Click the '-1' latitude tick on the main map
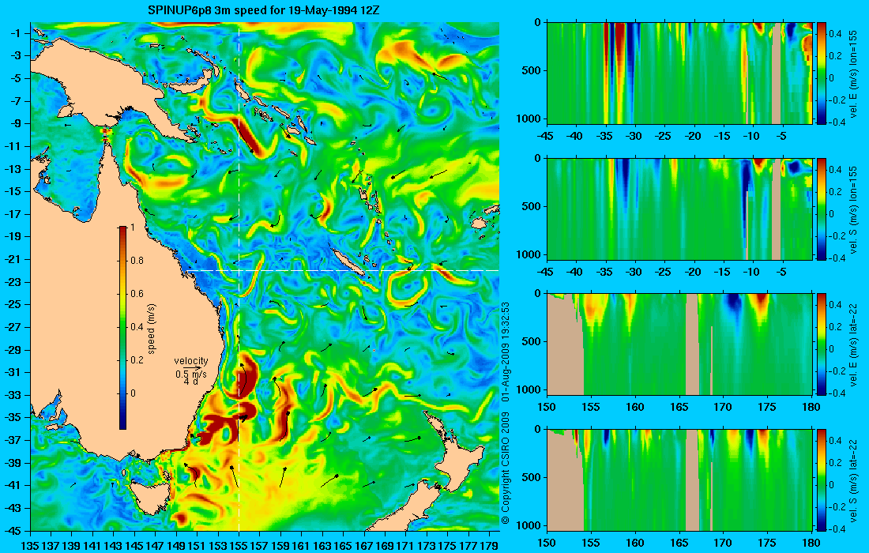Image resolution: width=869 pixels, height=553 pixels. [15, 33]
